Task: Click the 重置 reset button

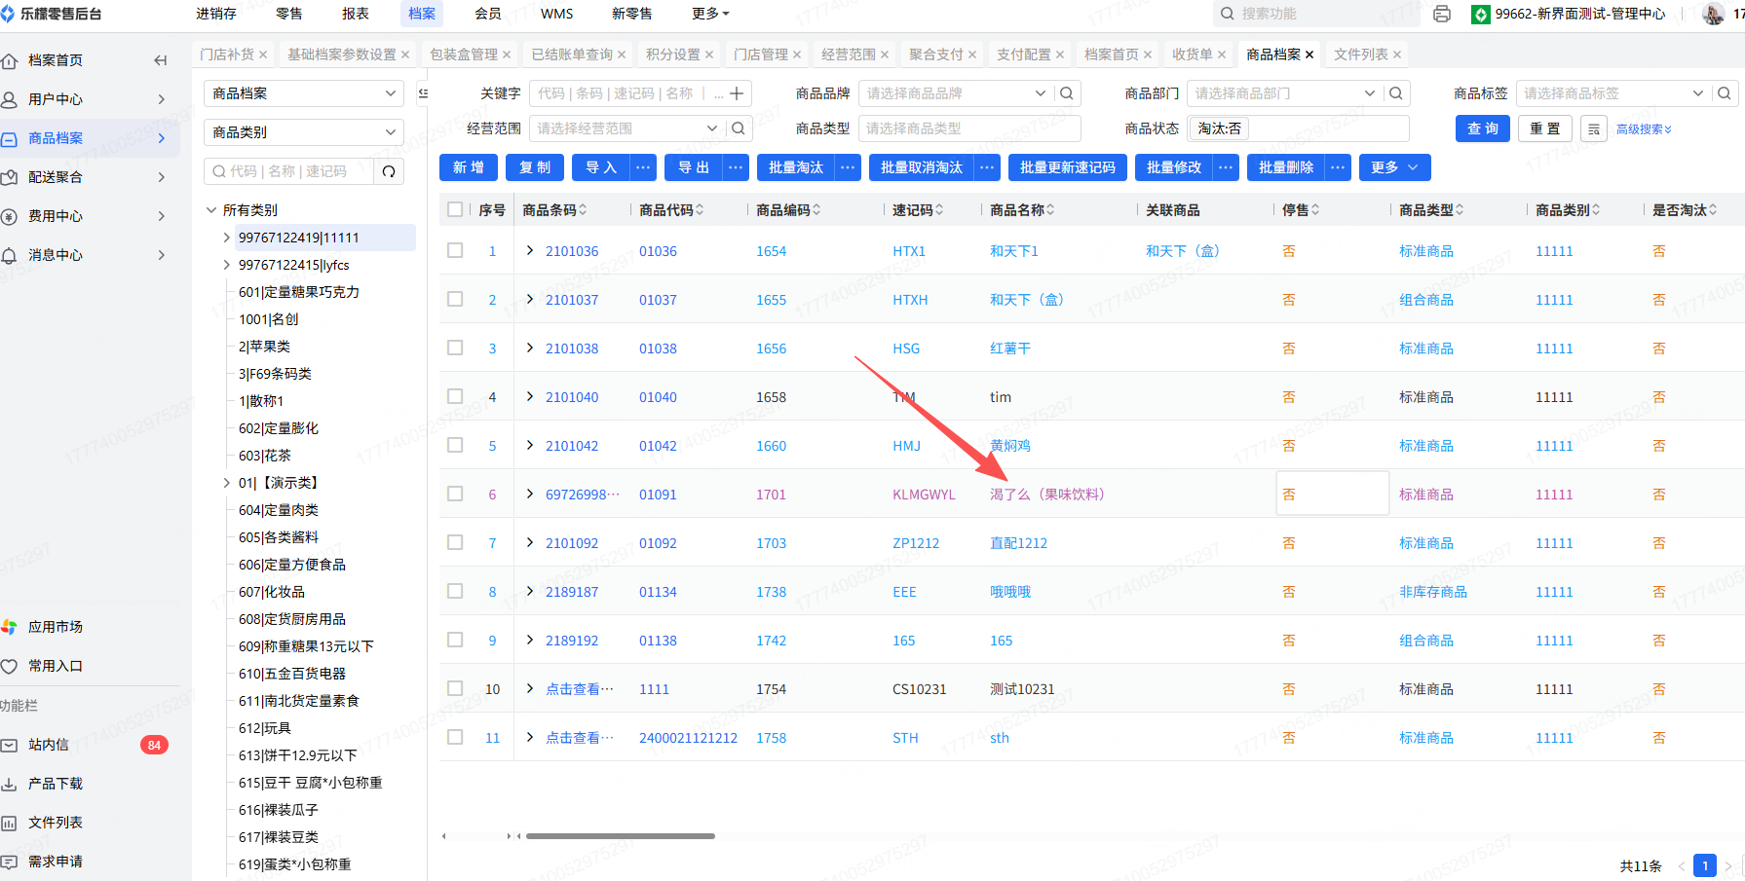Action: click(x=1545, y=128)
